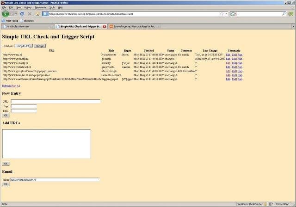Screen dimensions: 296x207
Task: Click the Run All link
Action: tap(16, 86)
